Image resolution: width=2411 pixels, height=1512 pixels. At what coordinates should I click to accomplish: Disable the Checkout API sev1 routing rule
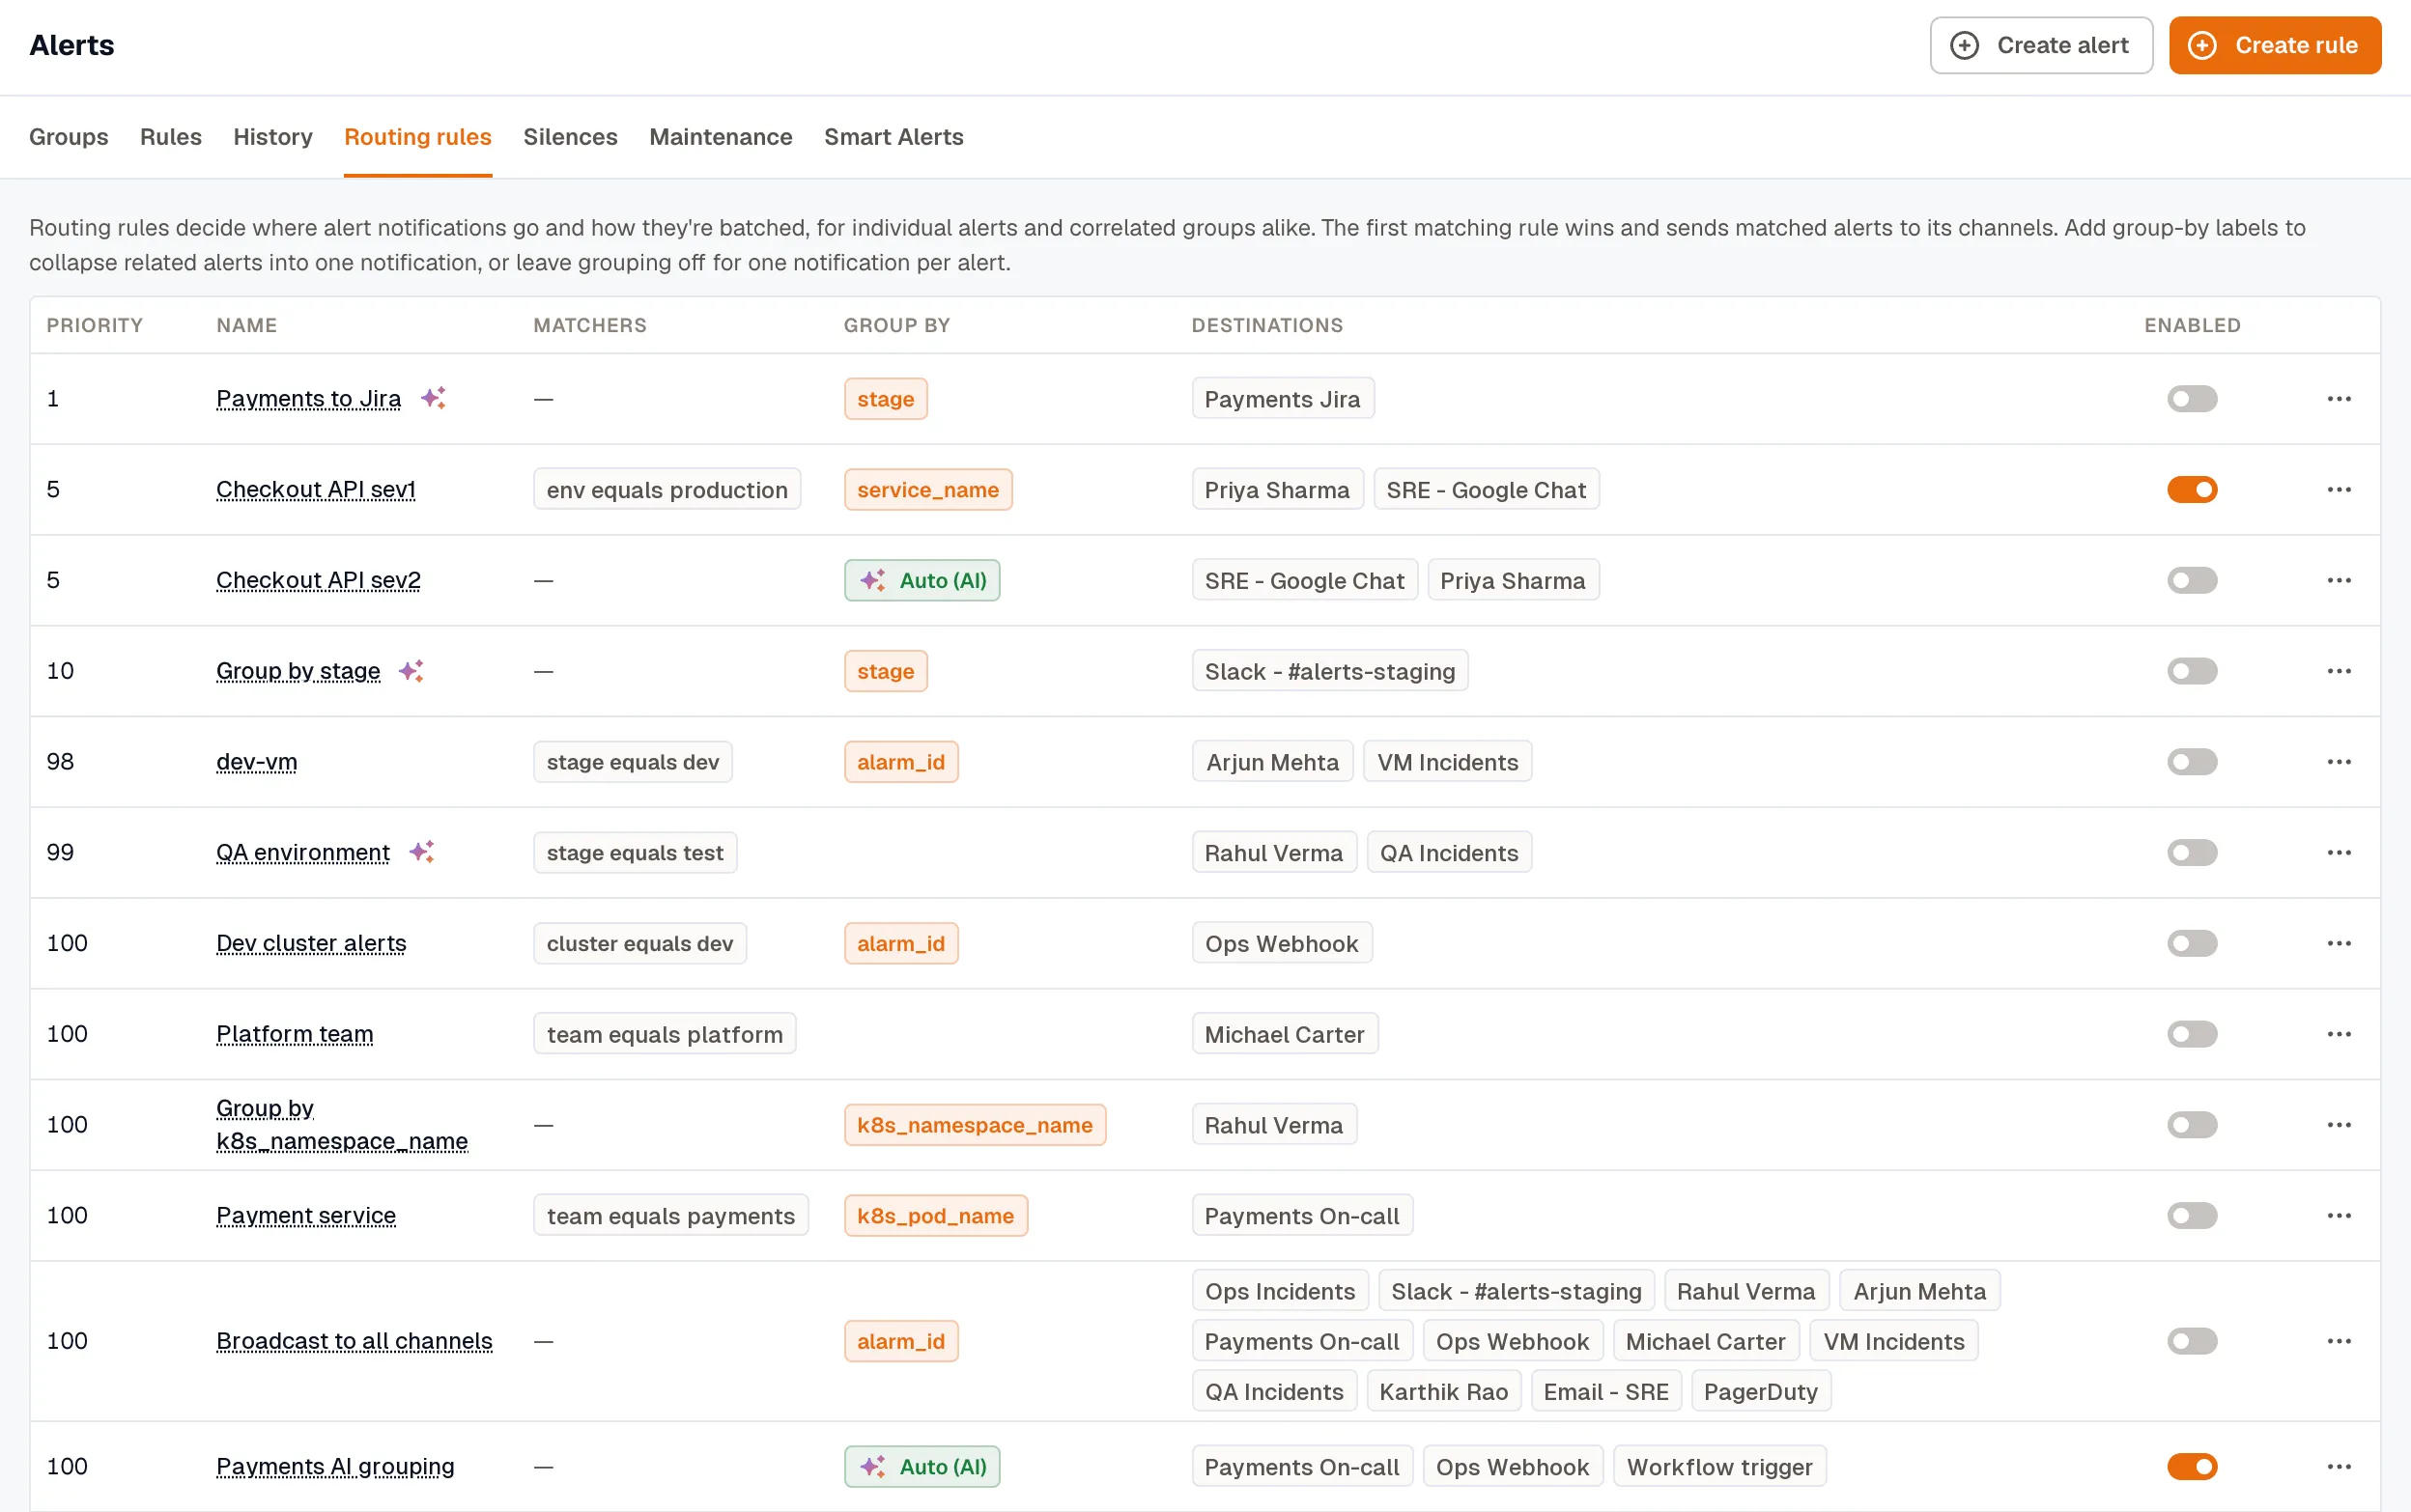(2192, 490)
